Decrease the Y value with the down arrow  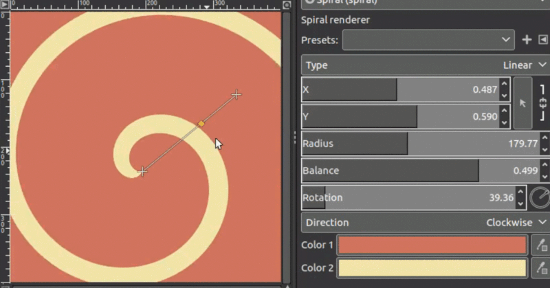pyautogui.click(x=505, y=122)
